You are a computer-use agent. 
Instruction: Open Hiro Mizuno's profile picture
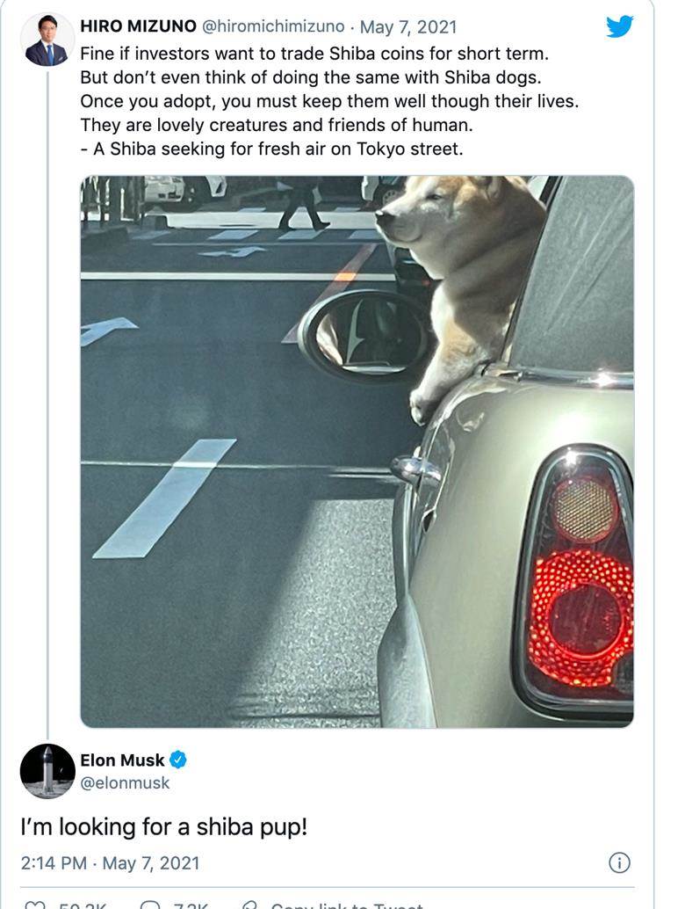pos(47,40)
